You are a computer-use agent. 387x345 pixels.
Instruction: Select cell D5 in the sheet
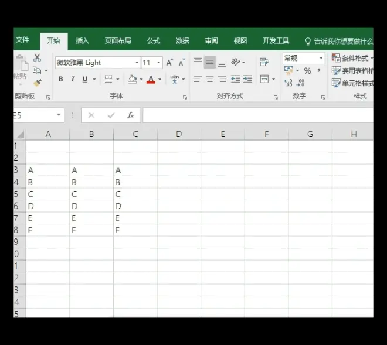179,194
